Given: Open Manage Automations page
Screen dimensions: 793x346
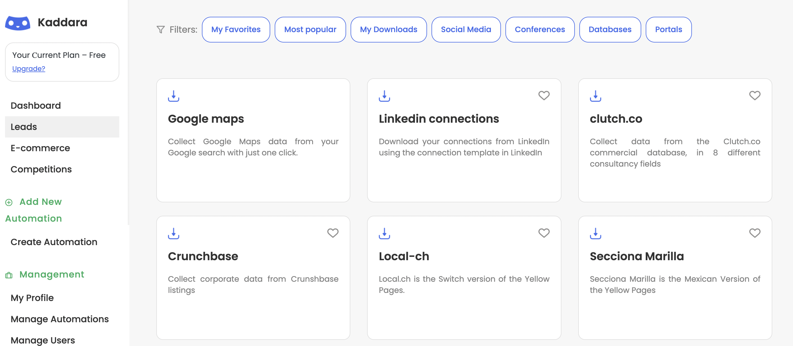Looking at the screenshot, I should pyautogui.click(x=60, y=319).
